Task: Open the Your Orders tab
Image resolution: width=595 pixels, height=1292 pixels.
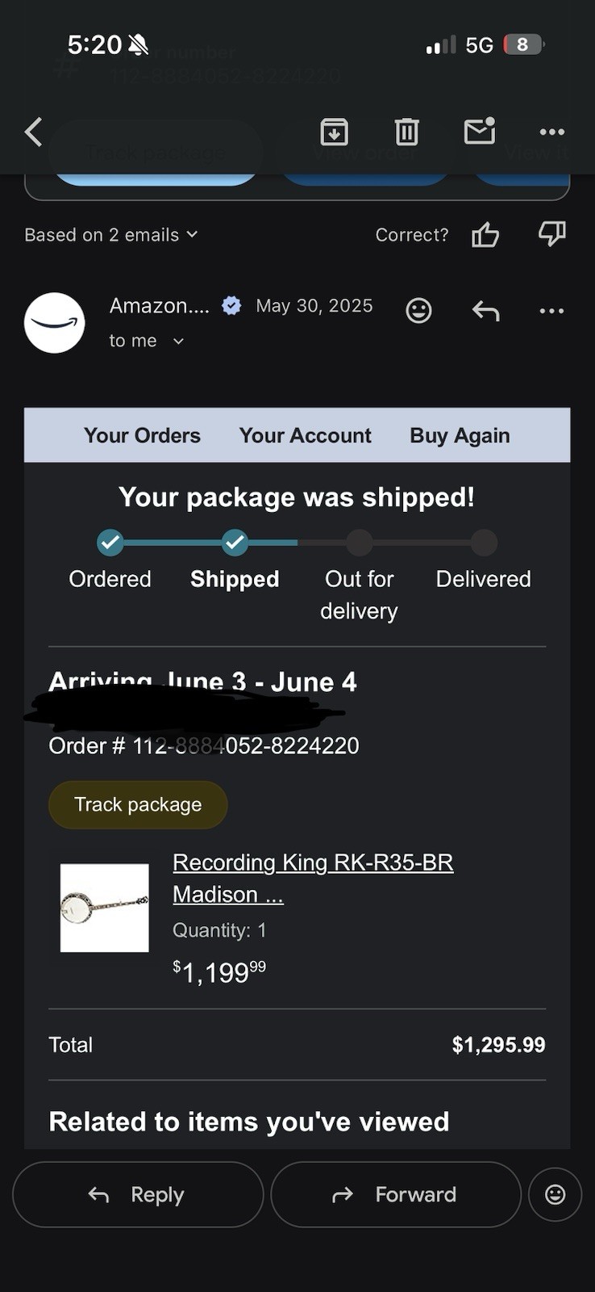Action: tap(142, 435)
